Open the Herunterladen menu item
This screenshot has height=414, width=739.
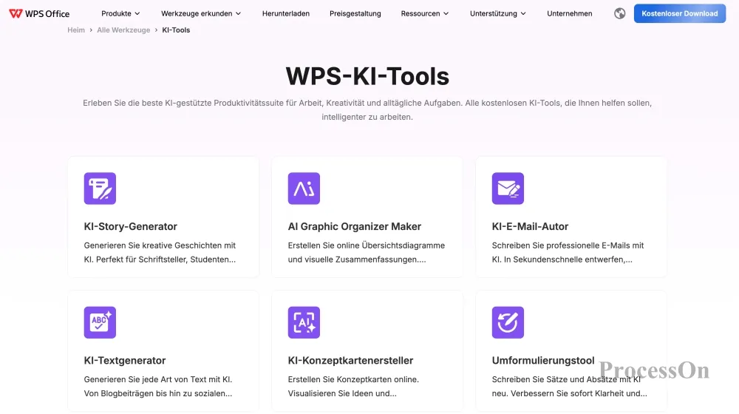coord(286,13)
